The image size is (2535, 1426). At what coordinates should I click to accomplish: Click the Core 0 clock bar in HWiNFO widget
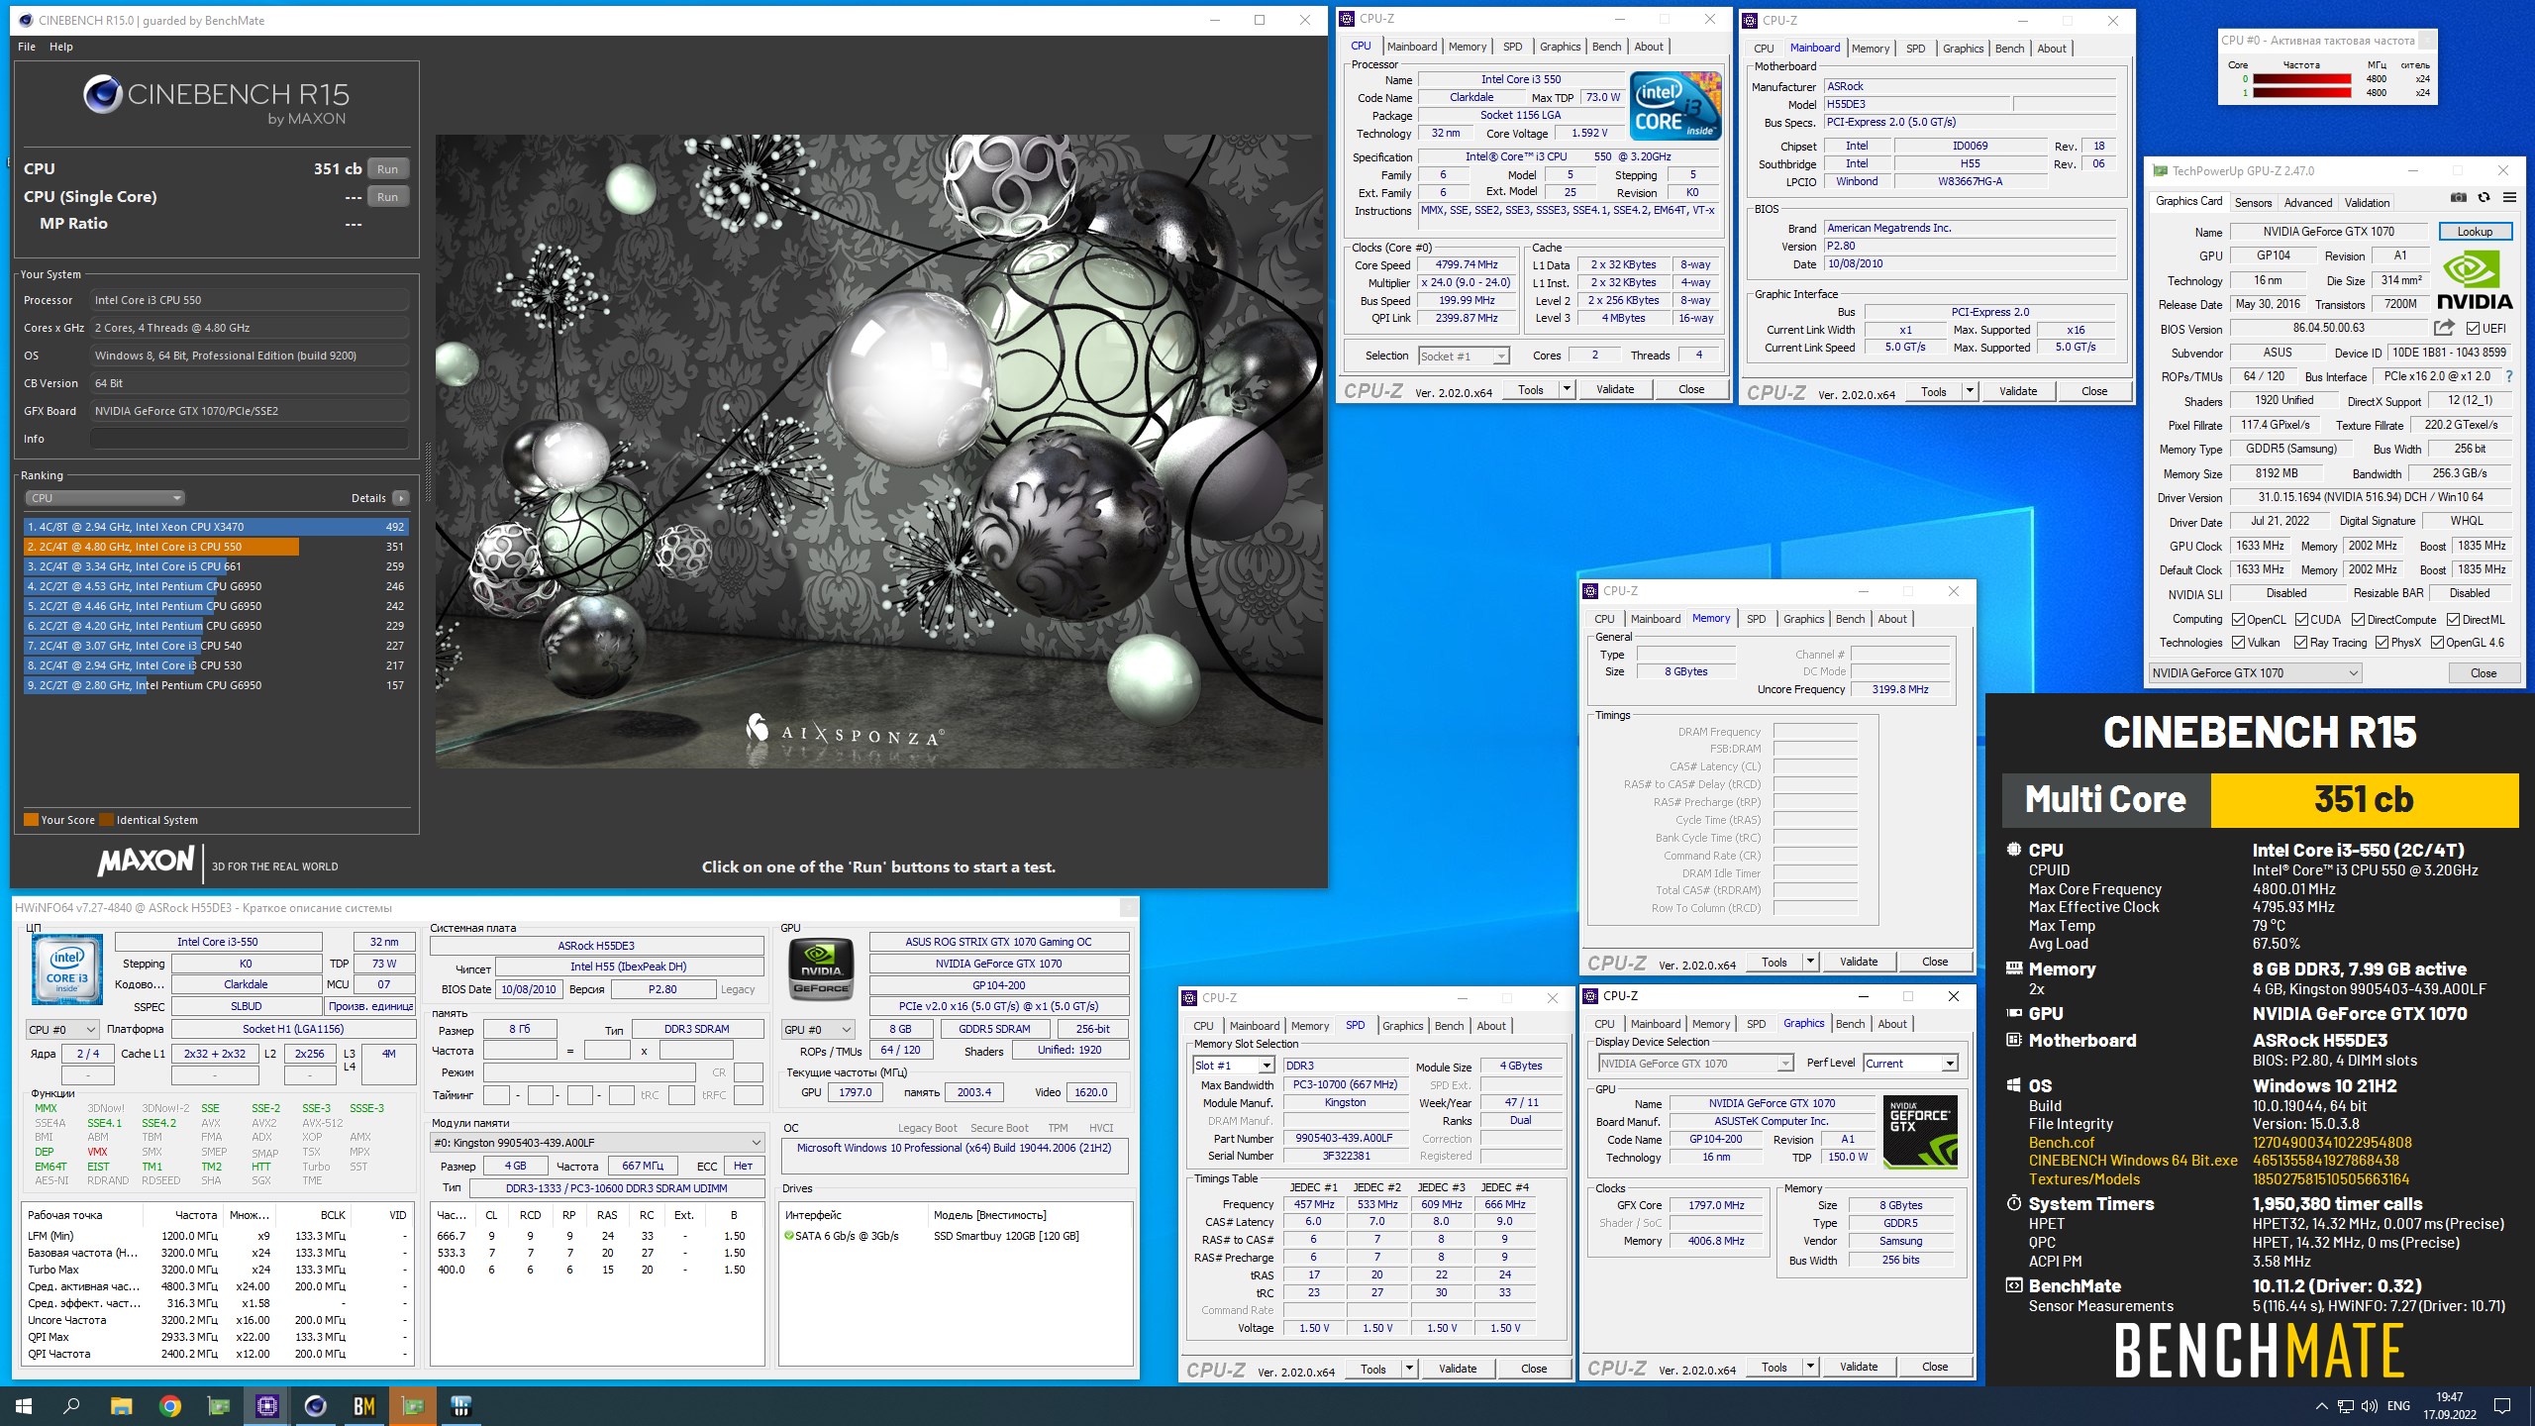(2301, 79)
